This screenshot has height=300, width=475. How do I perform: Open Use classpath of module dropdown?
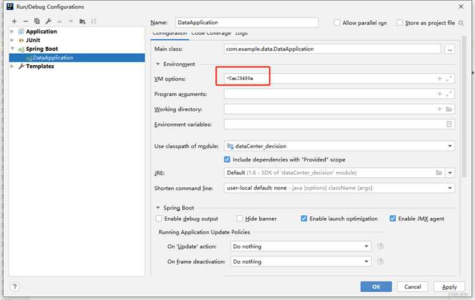[x=450, y=146]
